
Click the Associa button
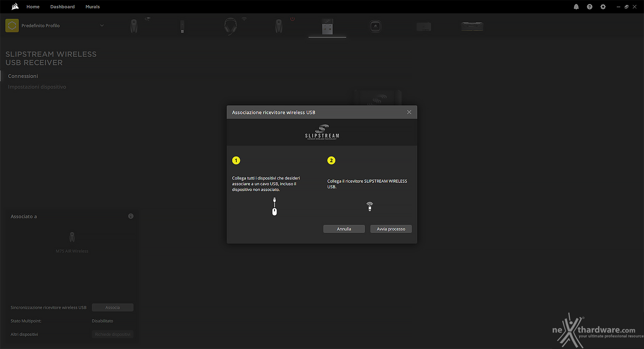[113, 308]
